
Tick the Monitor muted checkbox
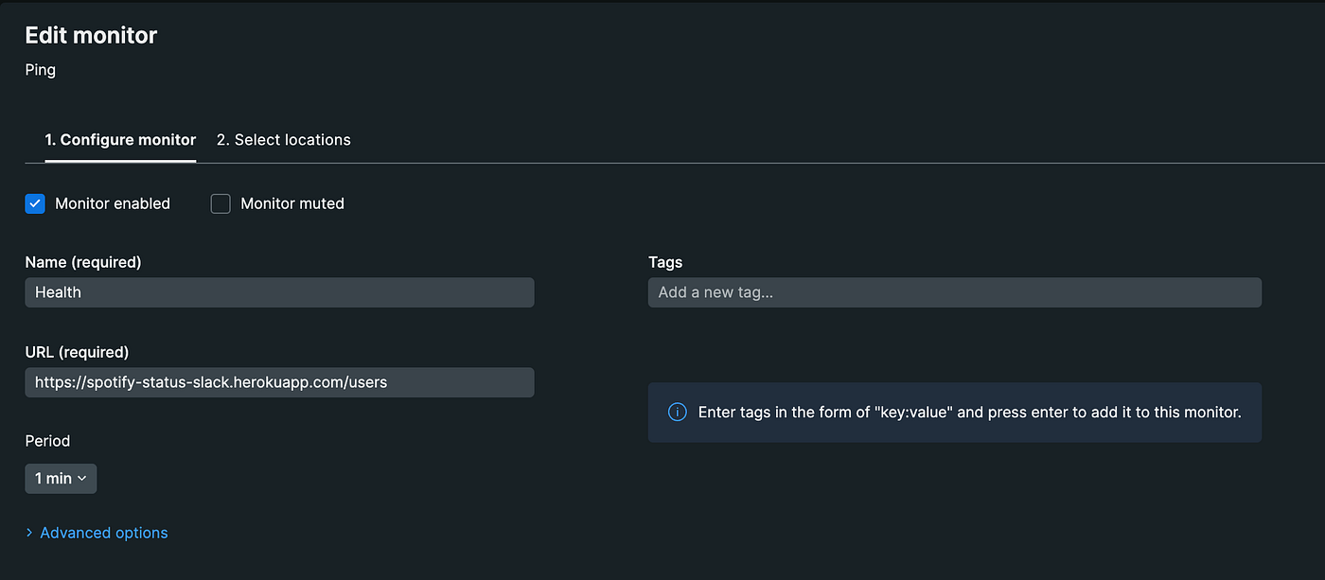[221, 203]
